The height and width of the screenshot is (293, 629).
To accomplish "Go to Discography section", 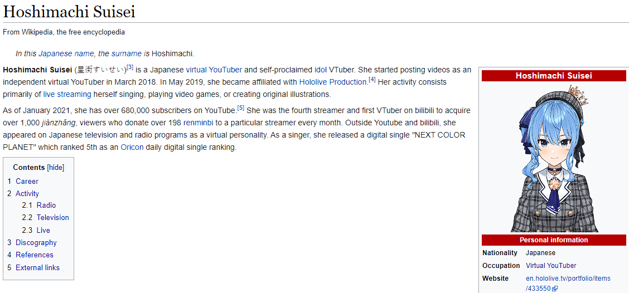I will pyautogui.click(x=36, y=242).
